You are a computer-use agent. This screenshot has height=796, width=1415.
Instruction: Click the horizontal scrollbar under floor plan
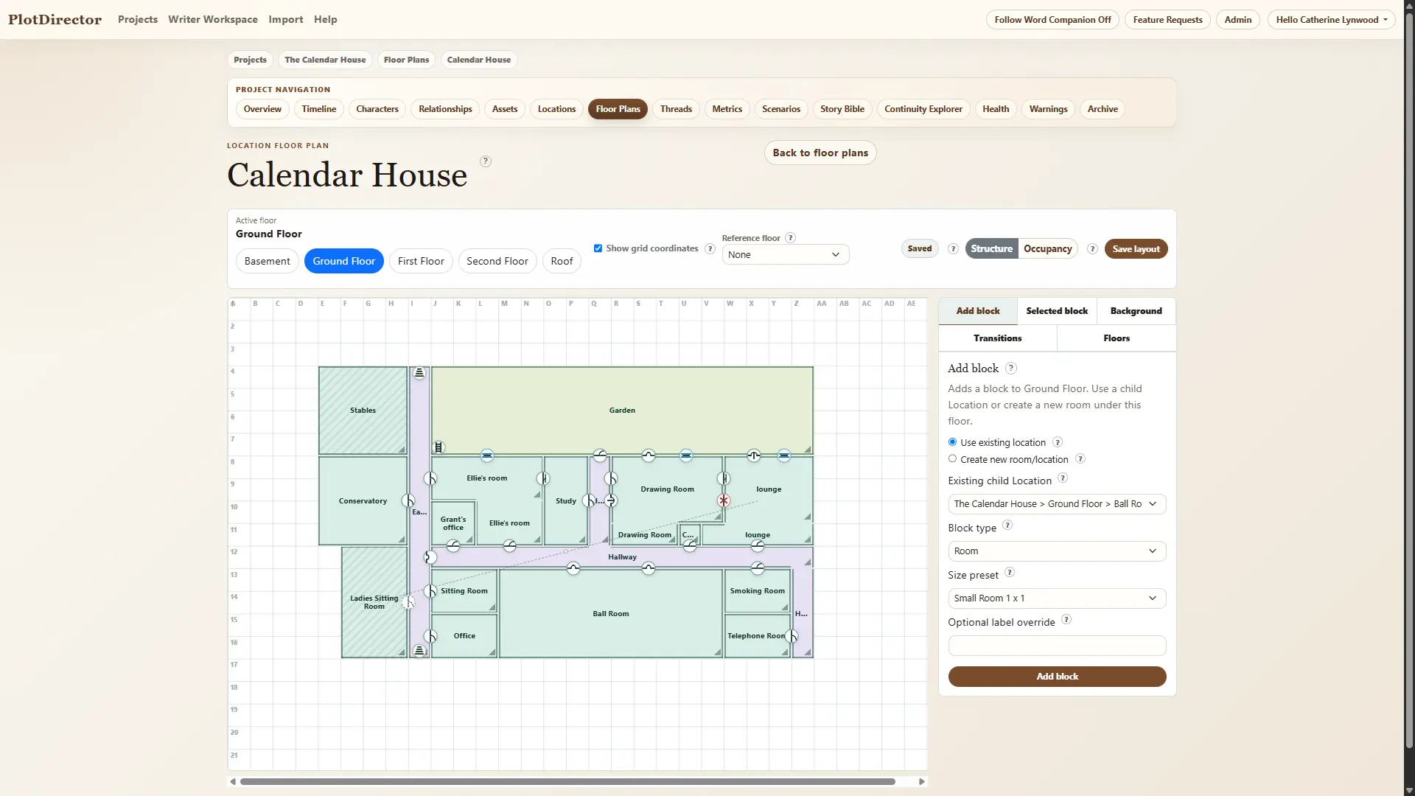pyautogui.click(x=567, y=781)
